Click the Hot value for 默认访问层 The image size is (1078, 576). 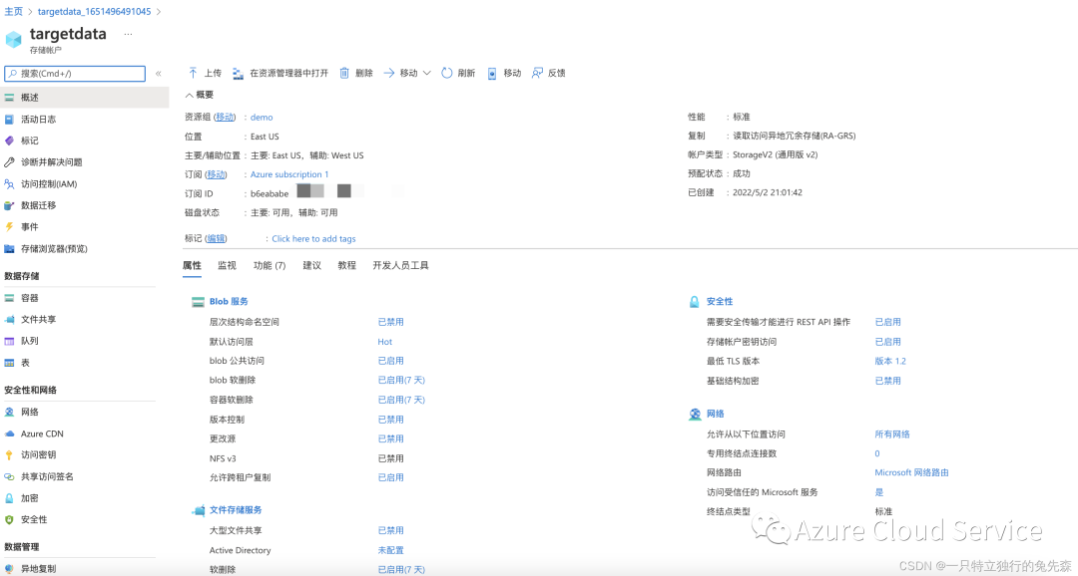click(x=385, y=342)
